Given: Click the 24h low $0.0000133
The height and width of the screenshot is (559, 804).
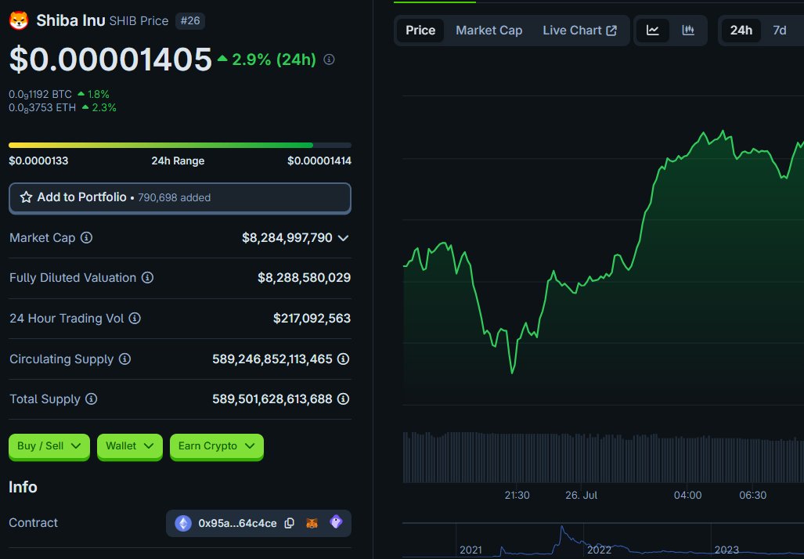Looking at the screenshot, I should 38,160.
